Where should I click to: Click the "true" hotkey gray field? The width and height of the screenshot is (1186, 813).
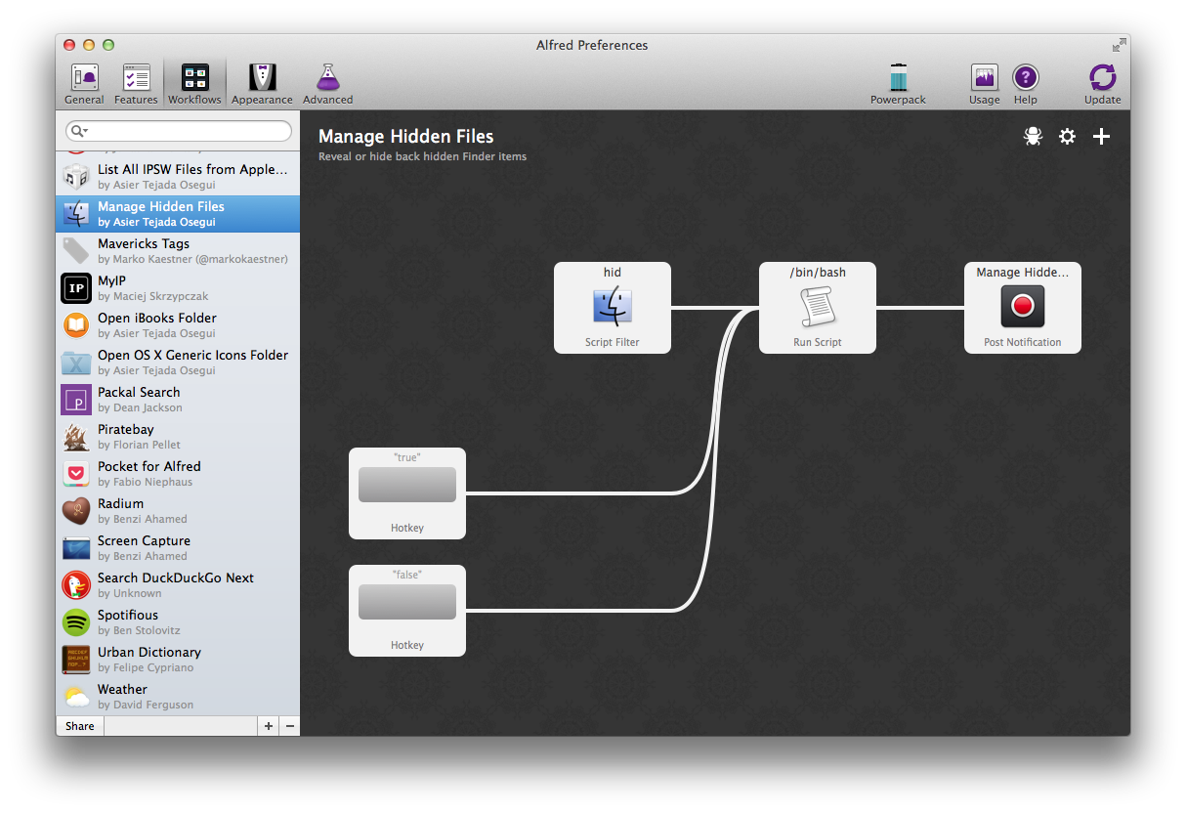407,485
